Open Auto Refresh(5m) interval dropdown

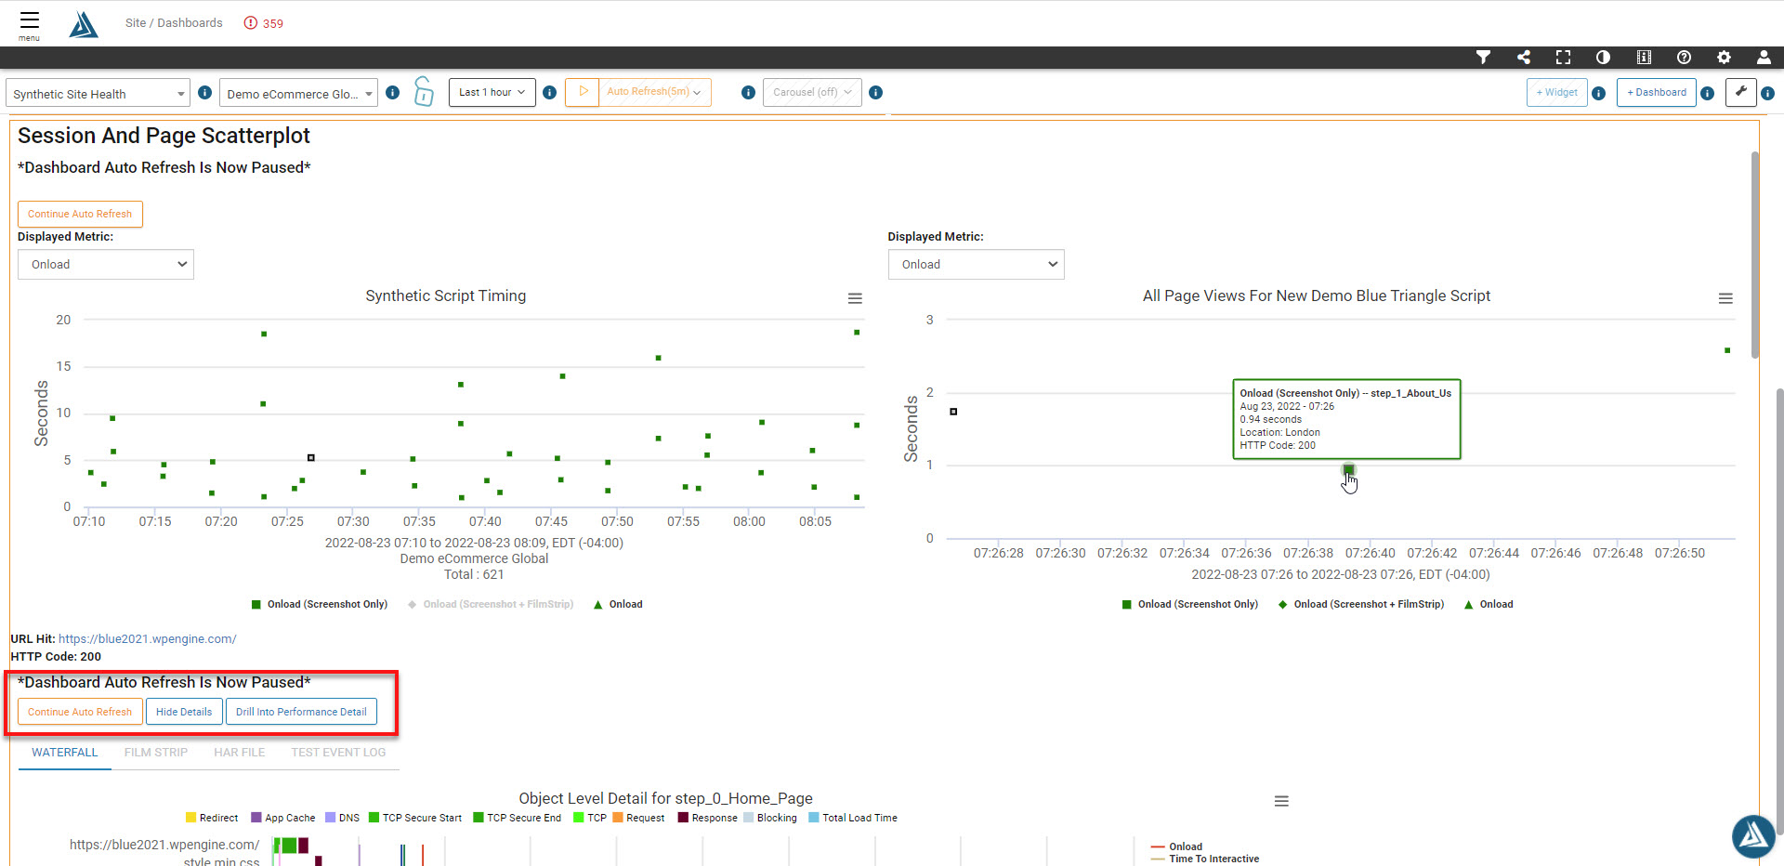pyautogui.click(x=654, y=92)
